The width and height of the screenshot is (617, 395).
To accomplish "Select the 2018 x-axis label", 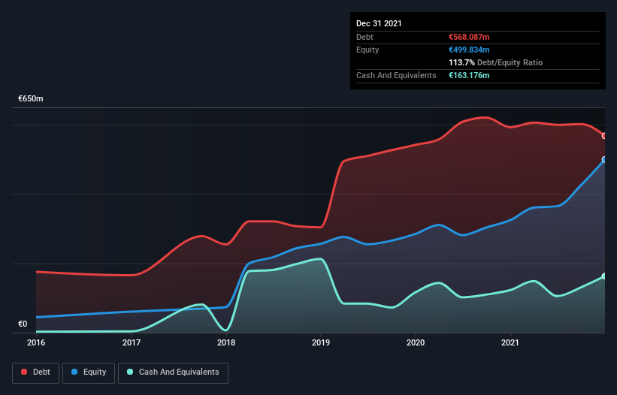I will 226,342.
